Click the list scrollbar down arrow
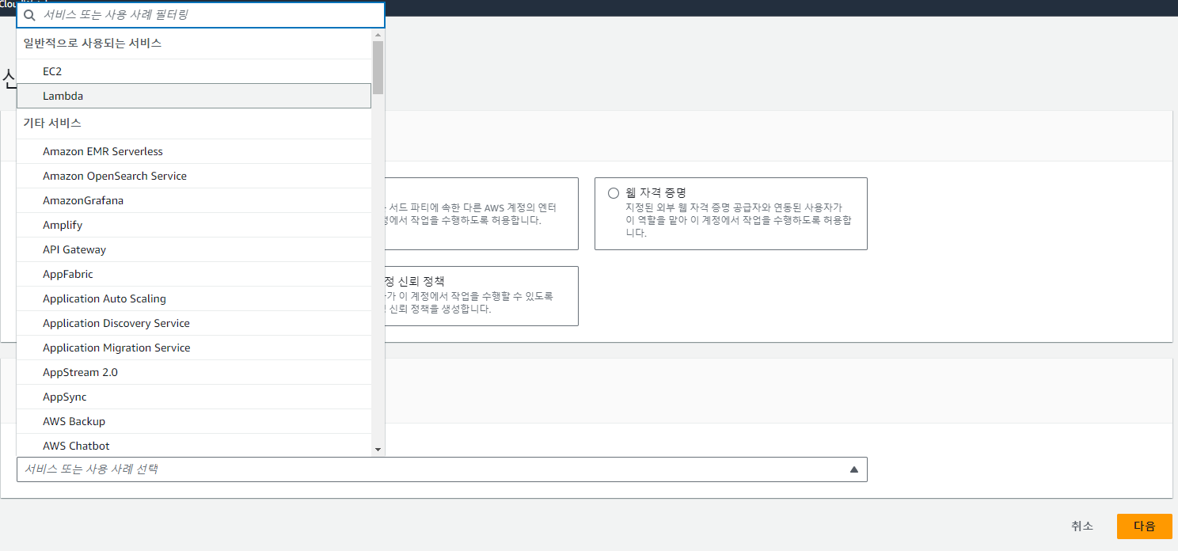The height and width of the screenshot is (551, 1178). 378,450
